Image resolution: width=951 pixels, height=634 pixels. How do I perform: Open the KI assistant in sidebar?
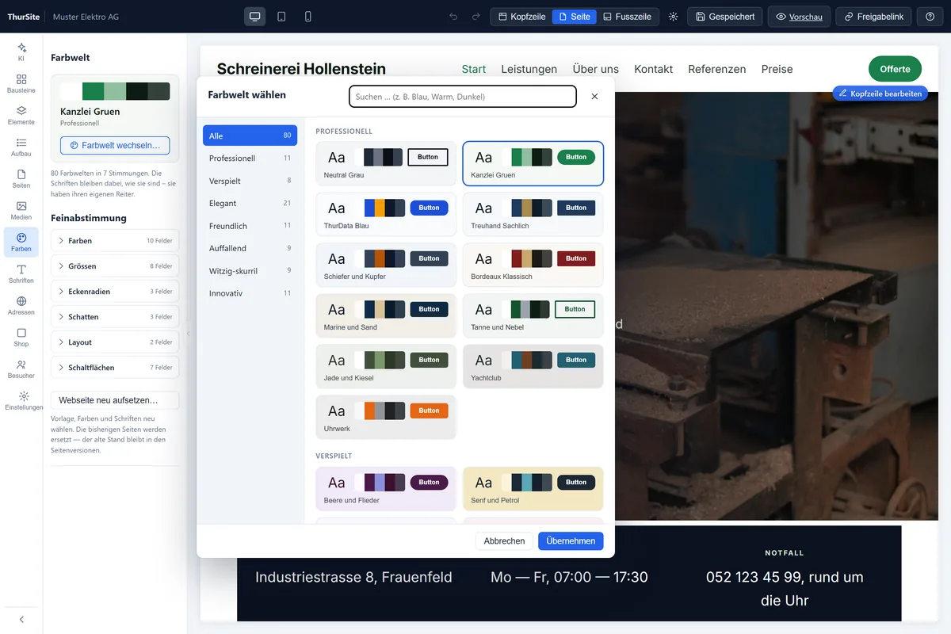(x=21, y=51)
